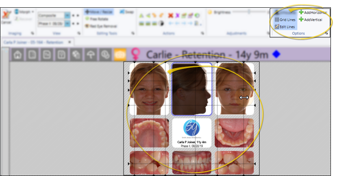Toggle Edit Lines mode
The image size is (337, 176).
tap(284, 27)
